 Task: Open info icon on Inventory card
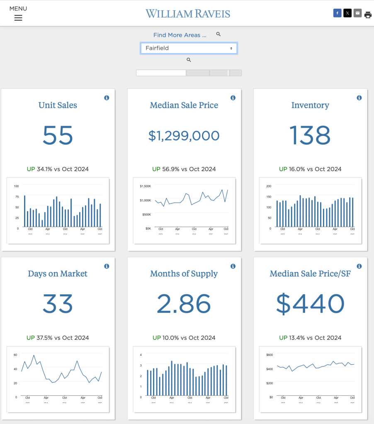(359, 98)
